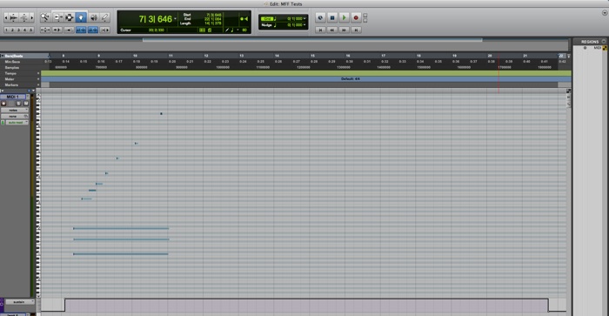Click the MIDI 1 track name
This screenshot has height=316, width=609.
[13, 97]
